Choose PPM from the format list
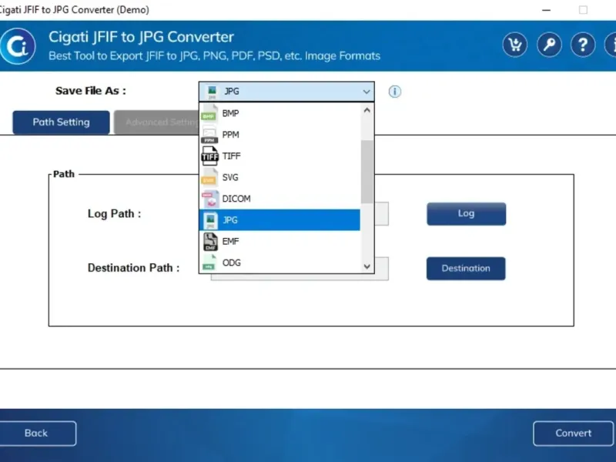This screenshot has width=616, height=462. [x=280, y=135]
